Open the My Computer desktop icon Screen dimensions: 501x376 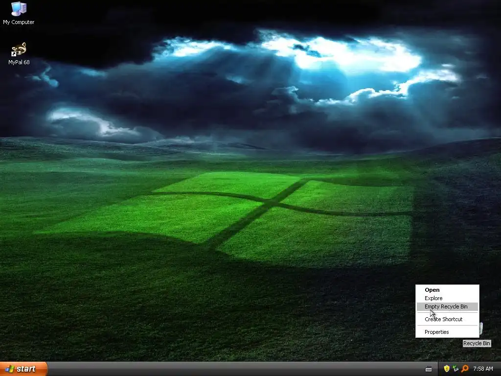(x=19, y=13)
